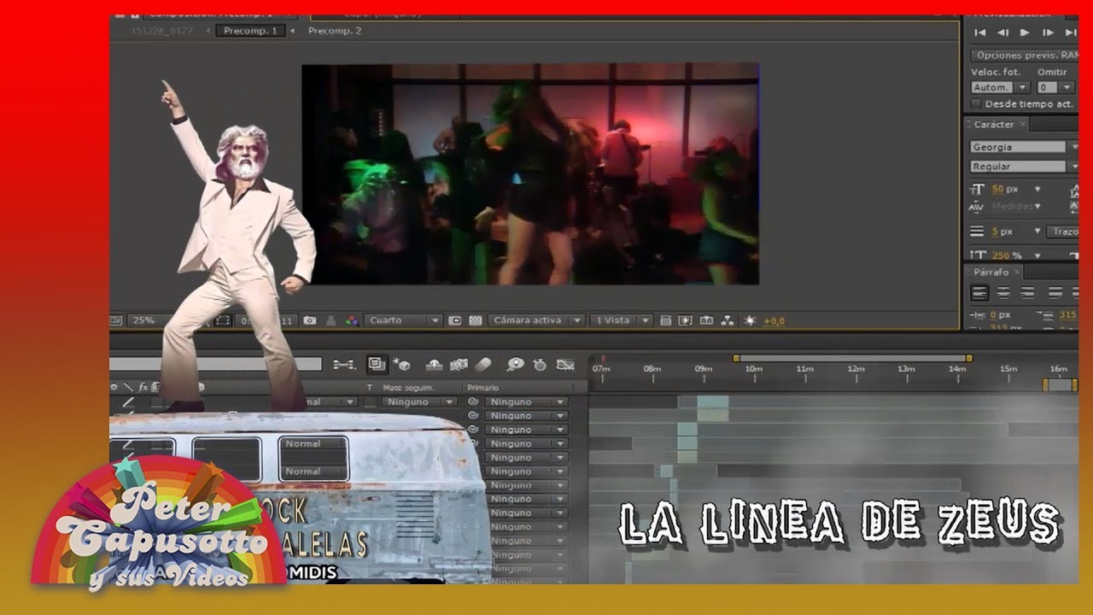Click the Always Preview This View icon
The width and height of the screenshot is (1093, 615).
pos(116,320)
